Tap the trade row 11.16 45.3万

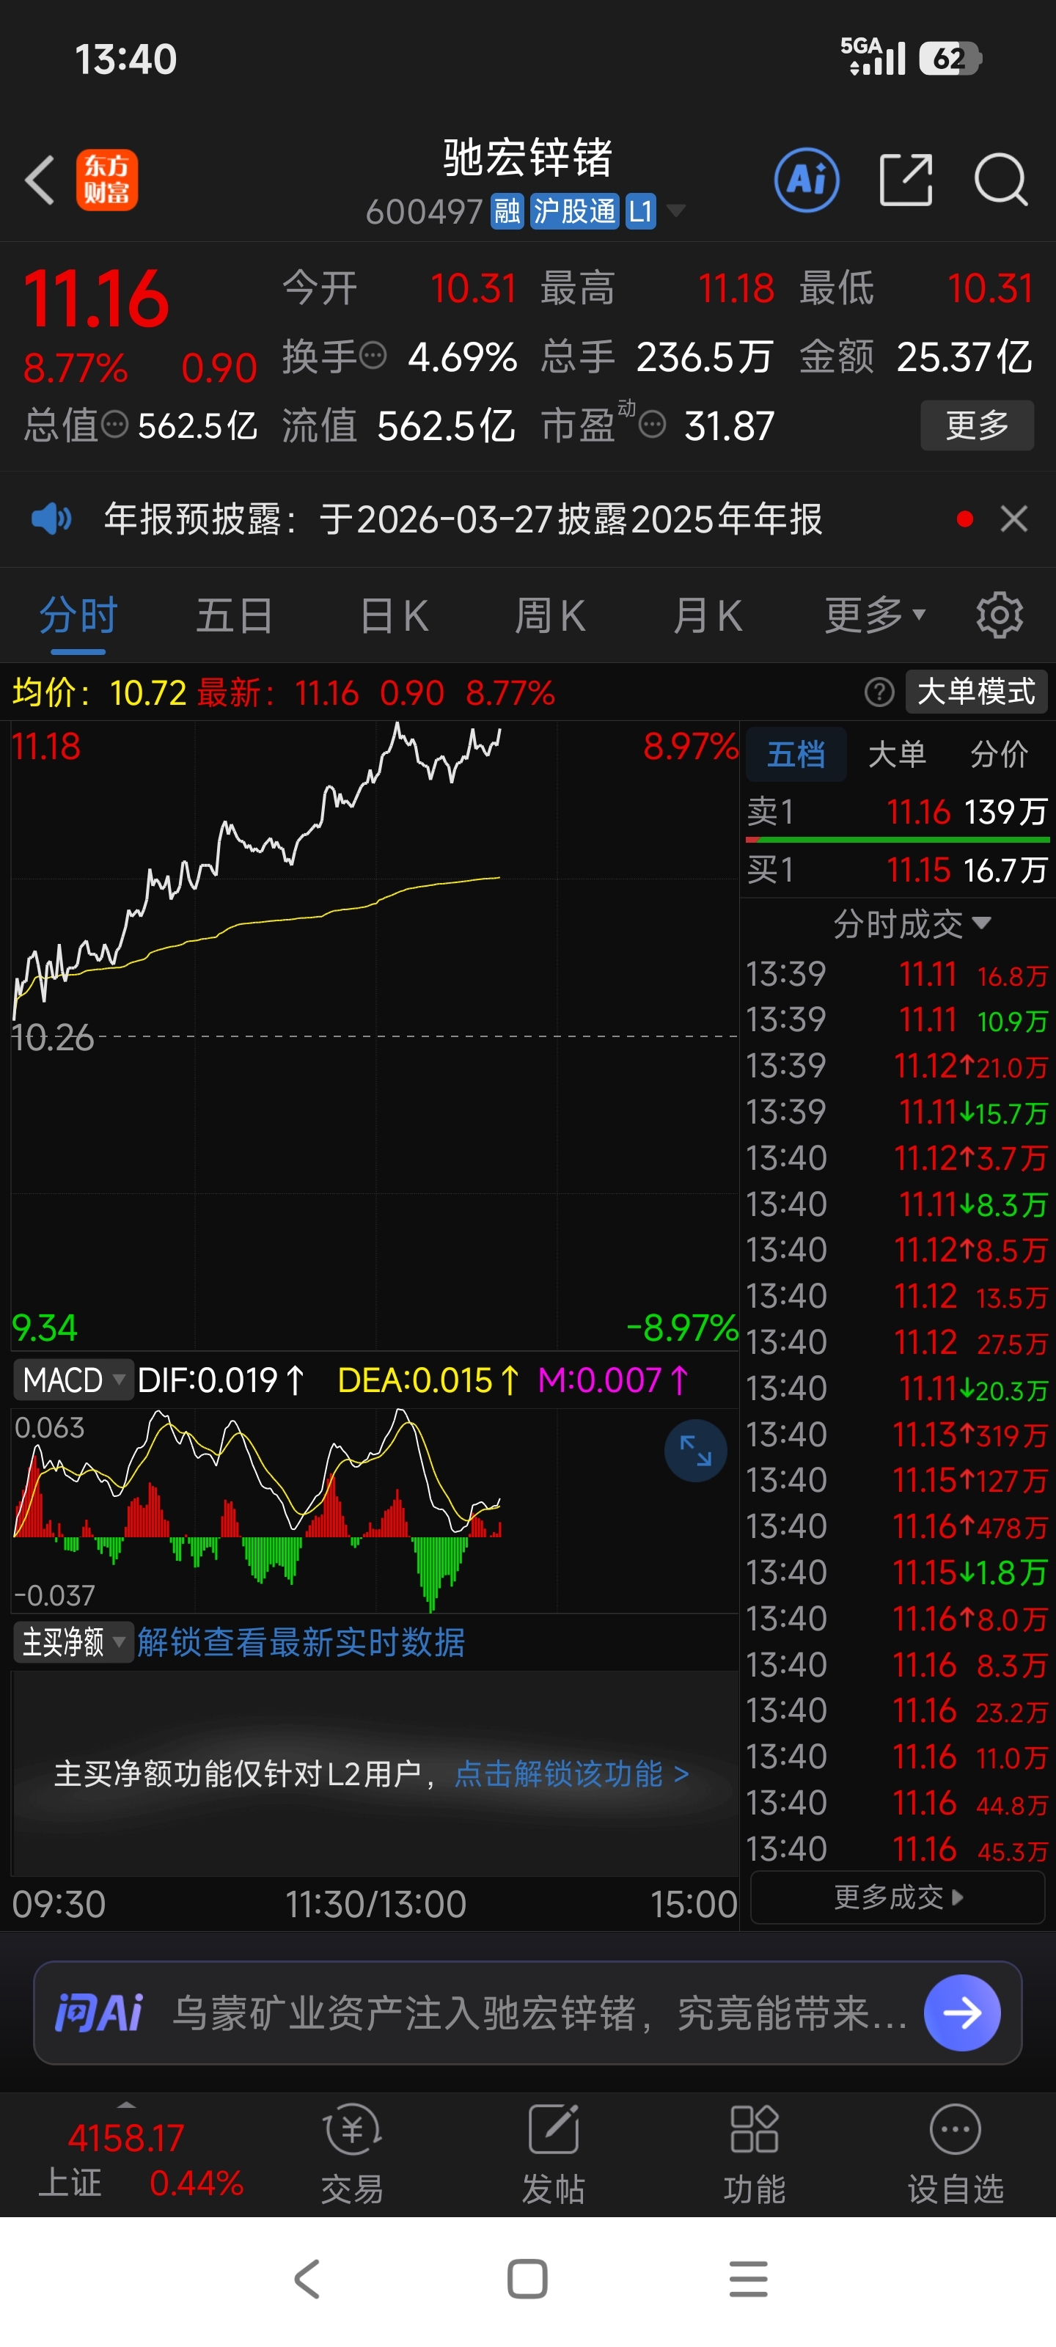coord(898,1850)
